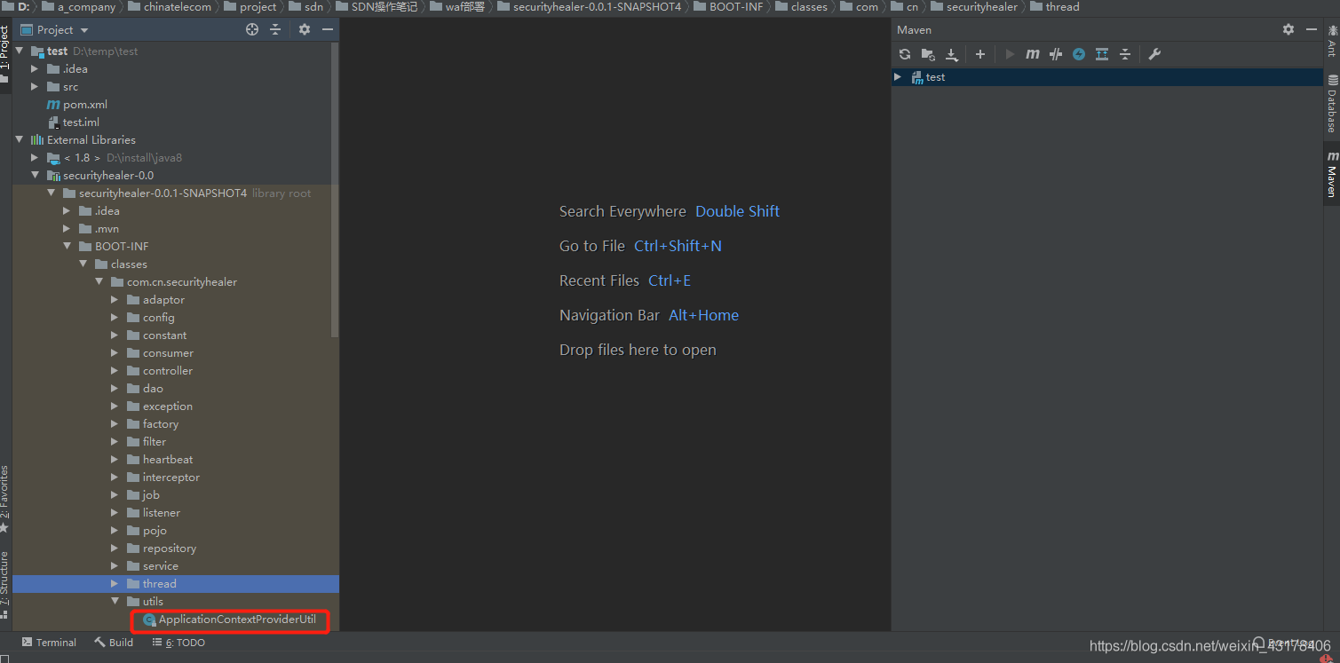The image size is (1340, 663).
Task: Open the Ant side tab
Action: (x=1331, y=42)
